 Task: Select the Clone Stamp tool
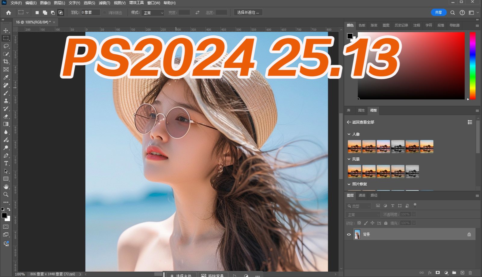click(x=6, y=101)
